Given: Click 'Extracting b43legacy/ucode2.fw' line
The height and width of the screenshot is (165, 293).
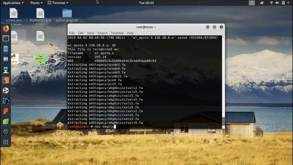Looking at the screenshot, I should (x=97, y=65).
